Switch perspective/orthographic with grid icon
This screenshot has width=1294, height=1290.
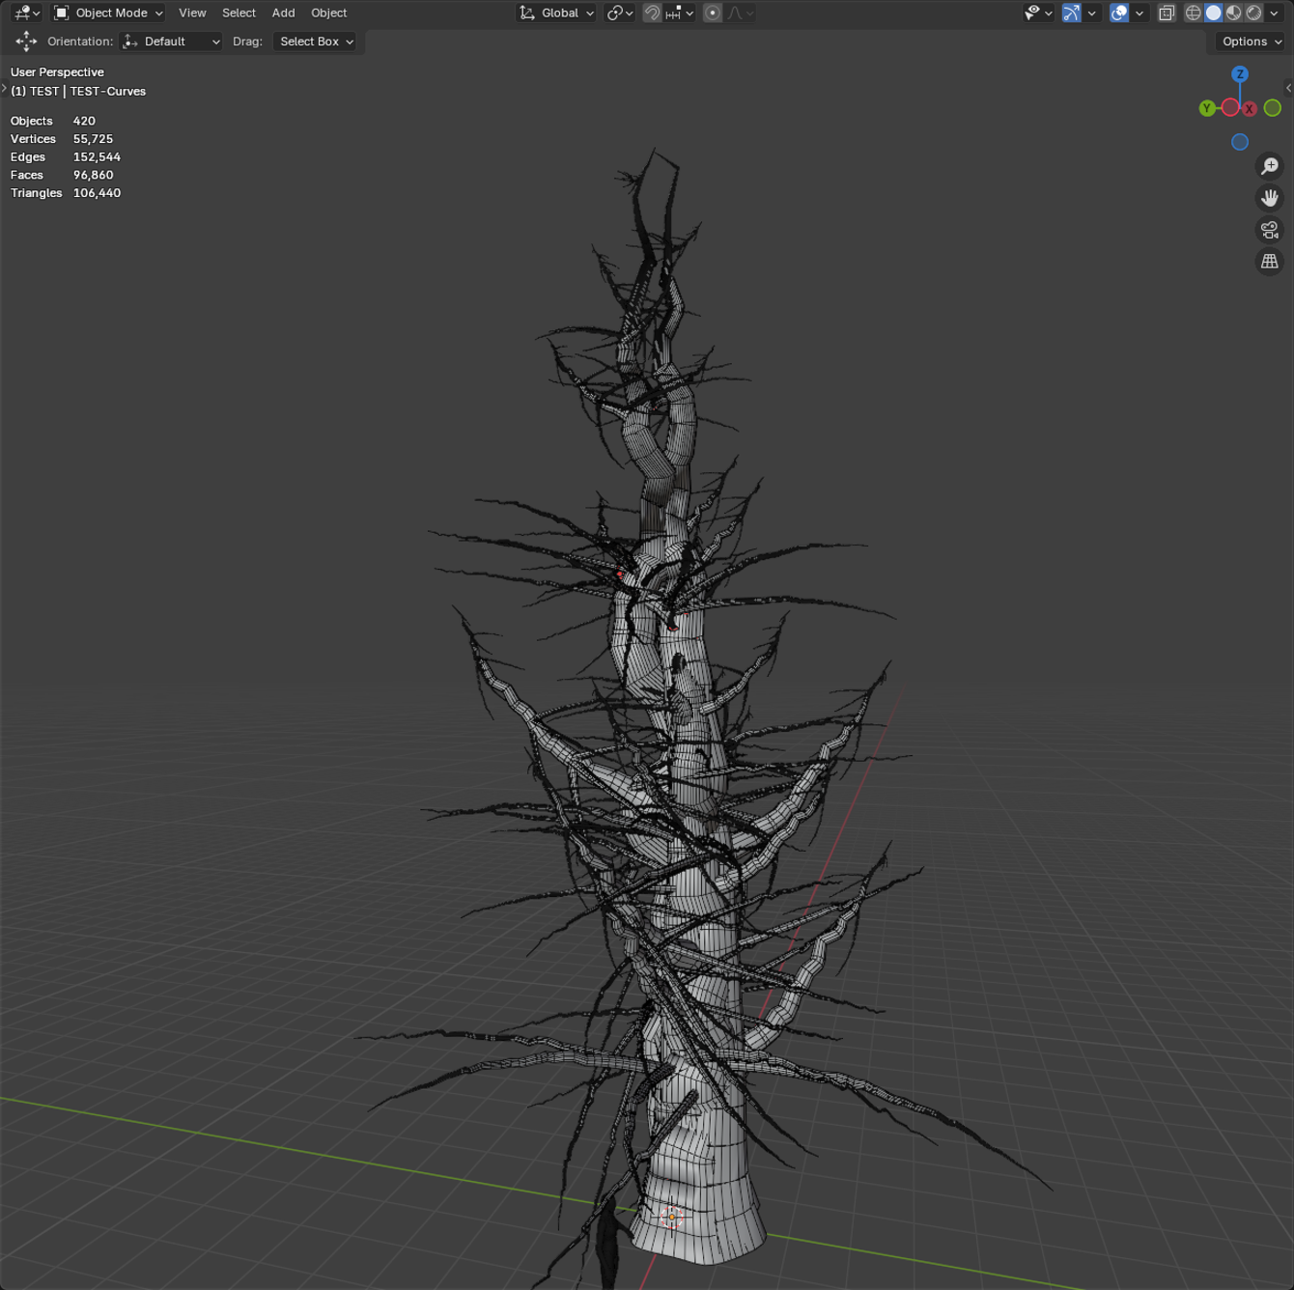(x=1269, y=262)
